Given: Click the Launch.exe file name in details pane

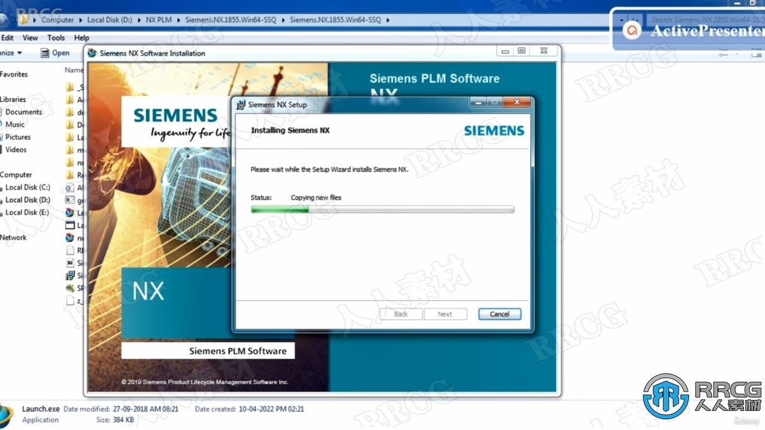Looking at the screenshot, I should coord(41,409).
